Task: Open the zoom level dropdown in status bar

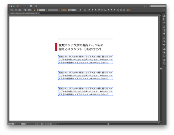Action: 15,124
